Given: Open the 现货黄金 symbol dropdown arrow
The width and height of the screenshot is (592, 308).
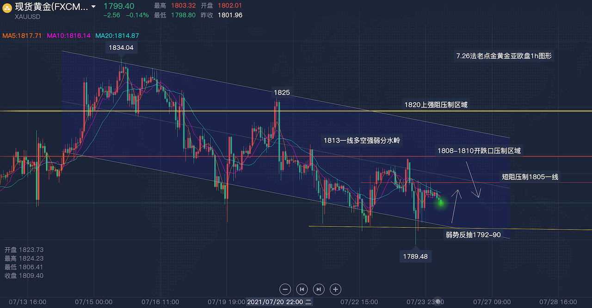Looking at the screenshot, I should point(94,7).
